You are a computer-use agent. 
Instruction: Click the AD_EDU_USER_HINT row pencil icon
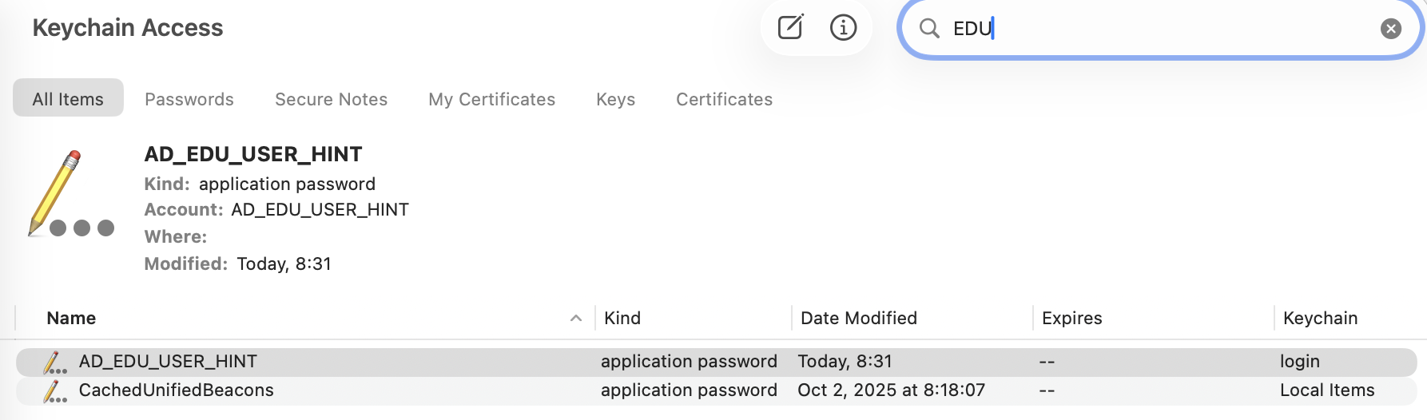(54, 363)
